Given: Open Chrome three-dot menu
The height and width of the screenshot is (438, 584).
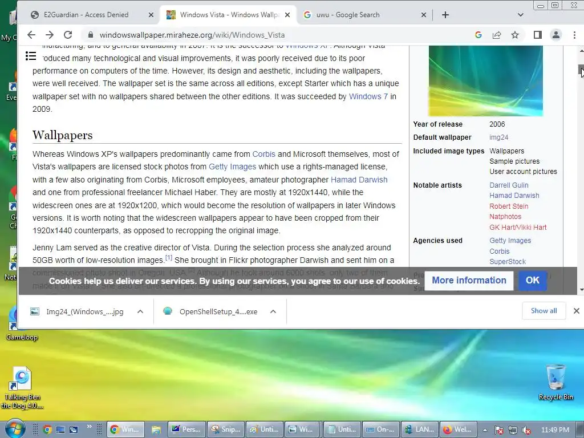Looking at the screenshot, I should (574, 35).
